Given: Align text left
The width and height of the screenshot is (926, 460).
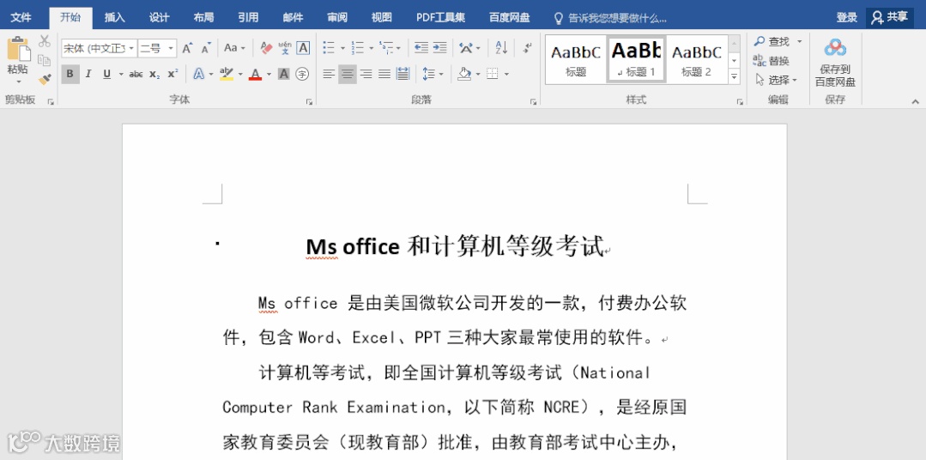Looking at the screenshot, I should [x=329, y=74].
